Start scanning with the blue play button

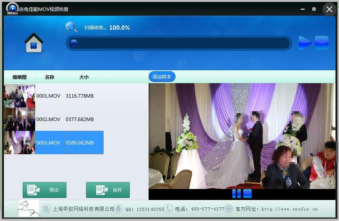click(305, 43)
